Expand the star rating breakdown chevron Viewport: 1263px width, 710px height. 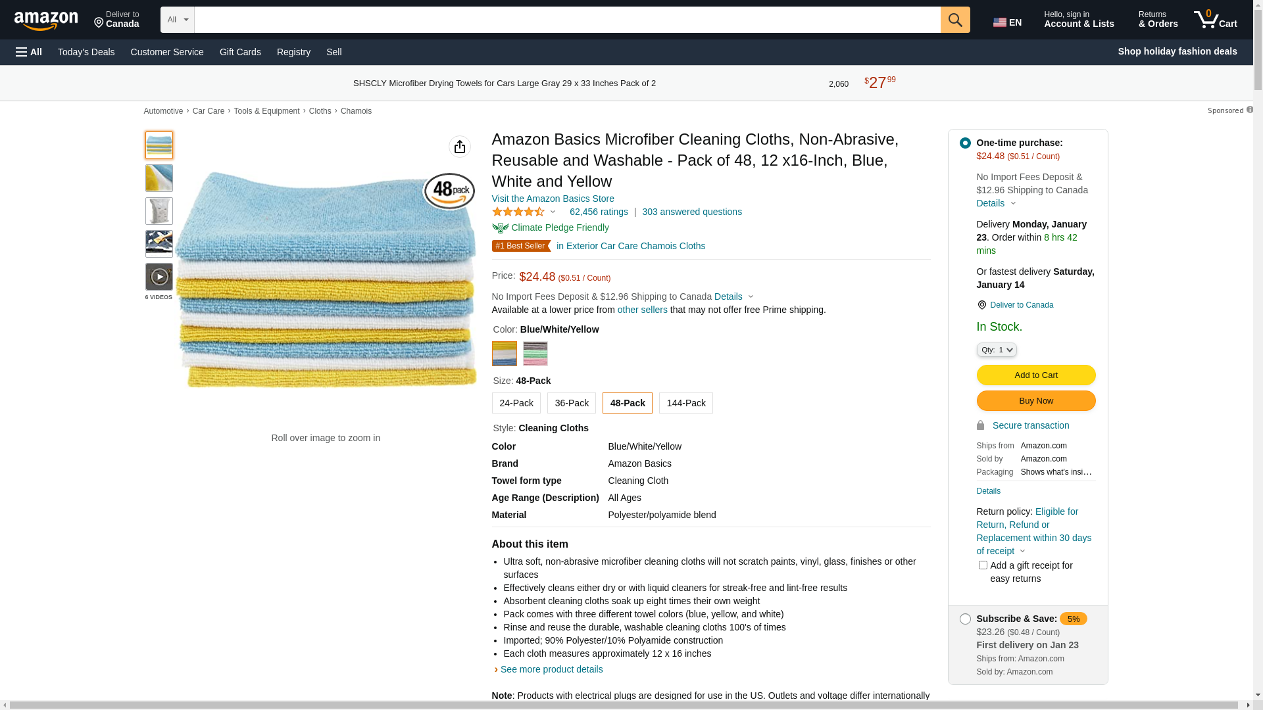point(553,212)
